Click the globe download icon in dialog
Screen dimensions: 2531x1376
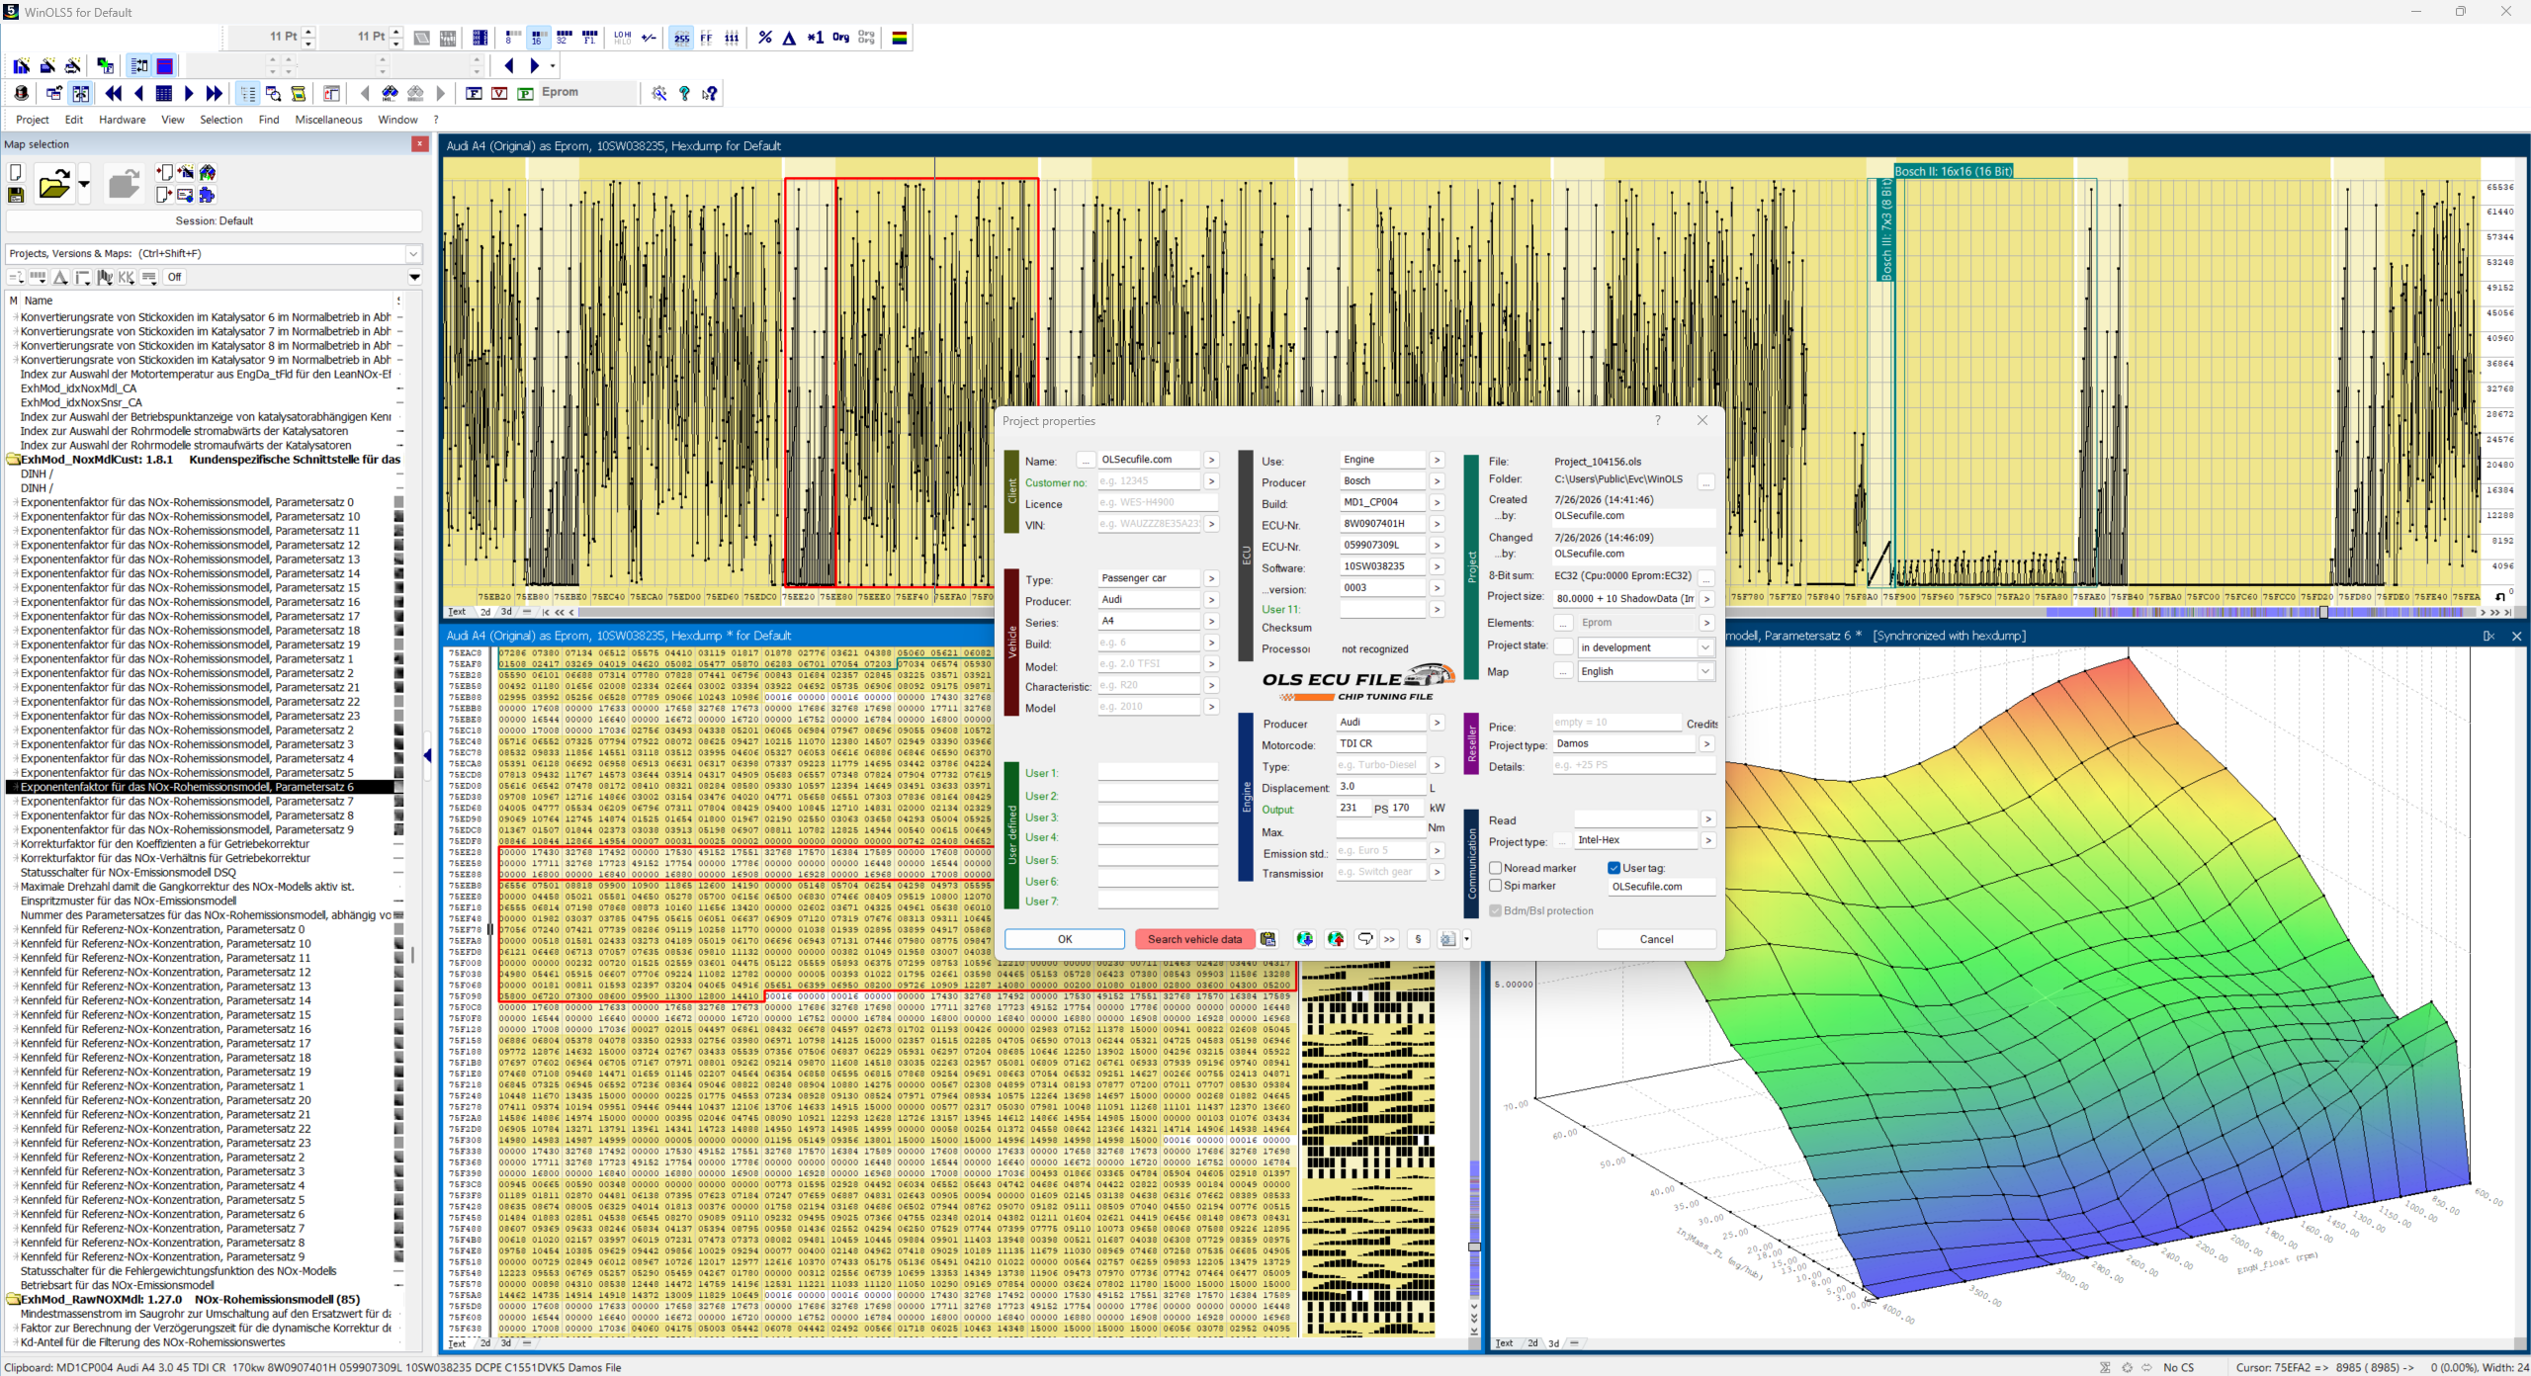point(1305,939)
